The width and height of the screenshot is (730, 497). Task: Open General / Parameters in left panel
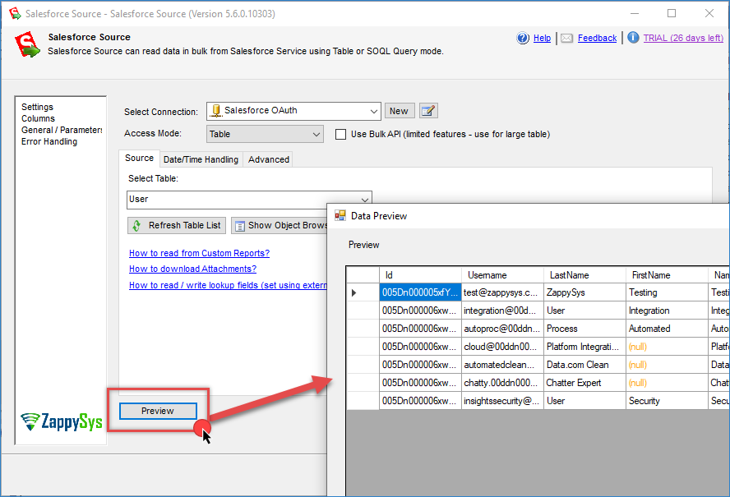[x=62, y=131]
